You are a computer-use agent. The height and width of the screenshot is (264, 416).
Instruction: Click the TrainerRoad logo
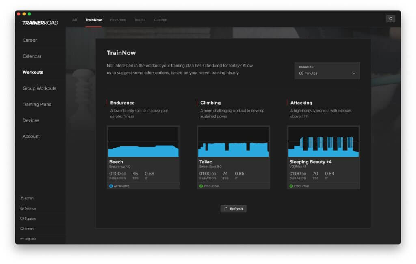(x=40, y=23)
